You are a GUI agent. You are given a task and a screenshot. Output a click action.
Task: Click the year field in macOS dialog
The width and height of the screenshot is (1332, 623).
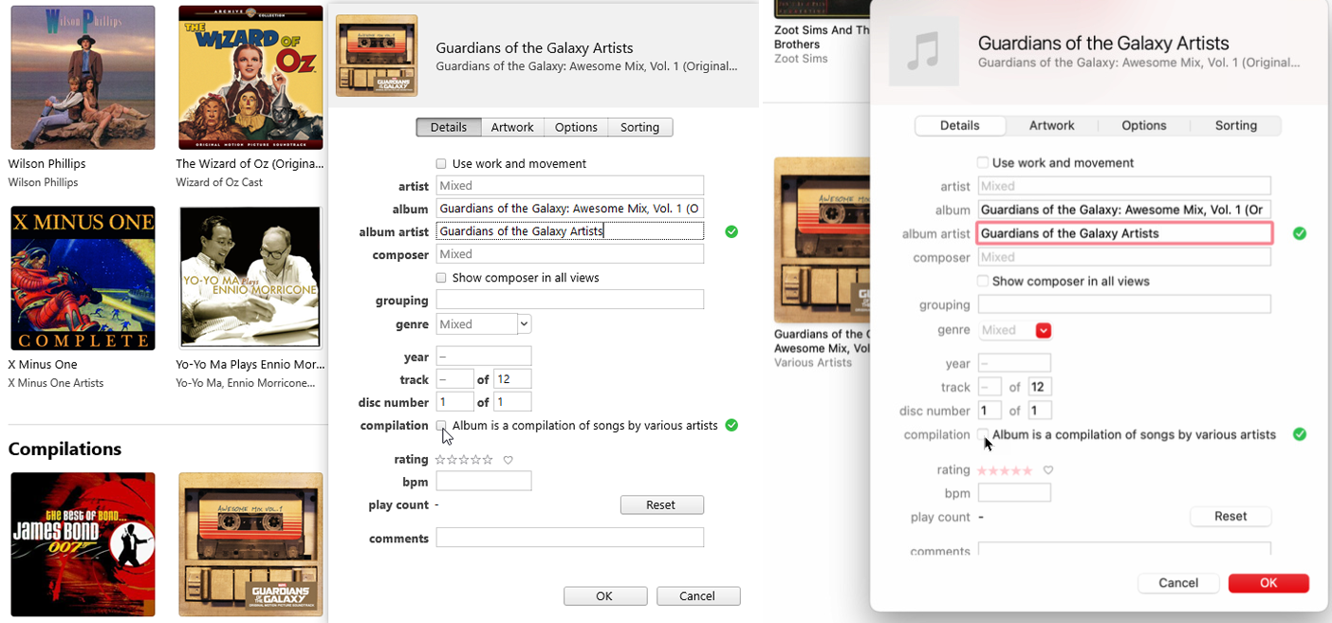click(x=1014, y=363)
